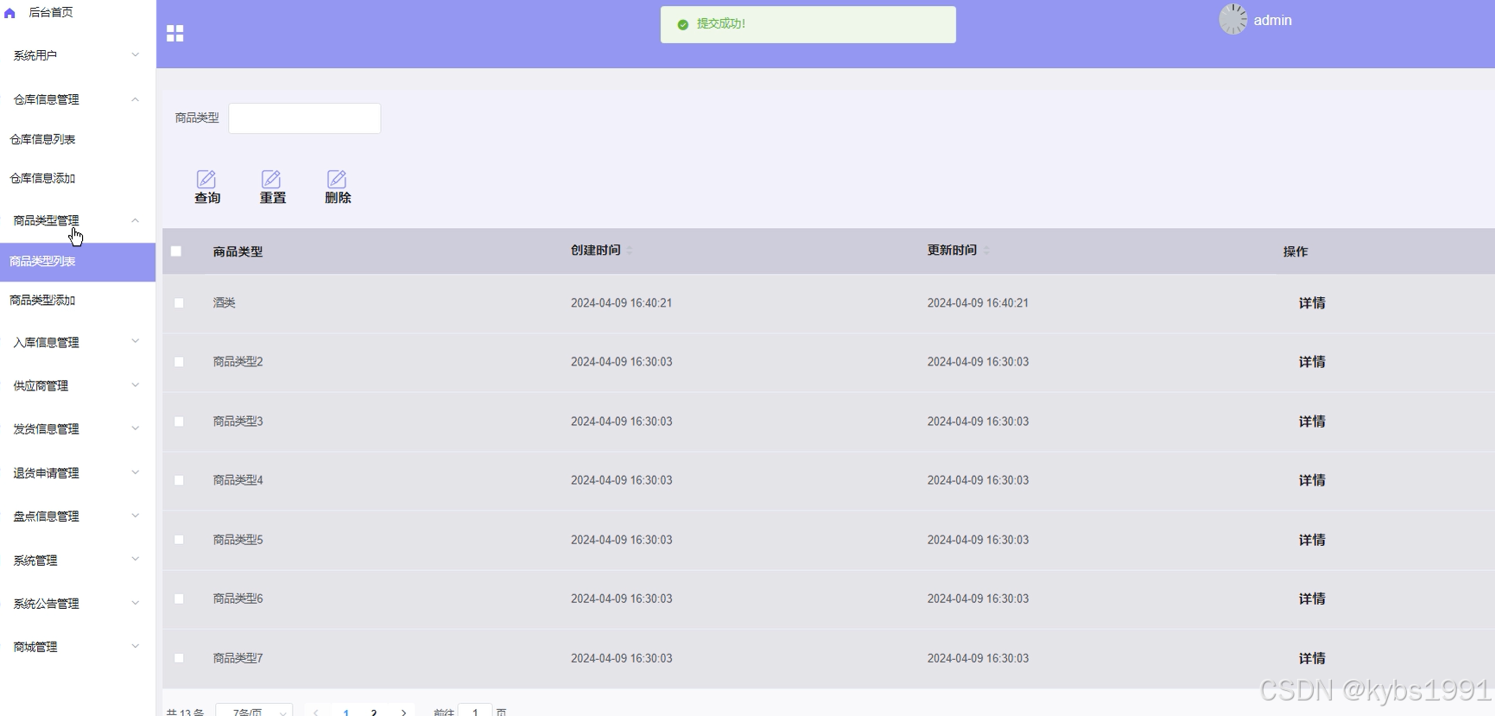
Task: Click the 操作 column header
Action: 1295,251
